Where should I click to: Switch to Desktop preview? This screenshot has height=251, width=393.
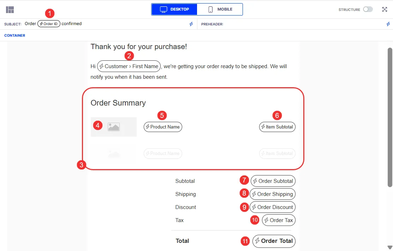coord(174,9)
